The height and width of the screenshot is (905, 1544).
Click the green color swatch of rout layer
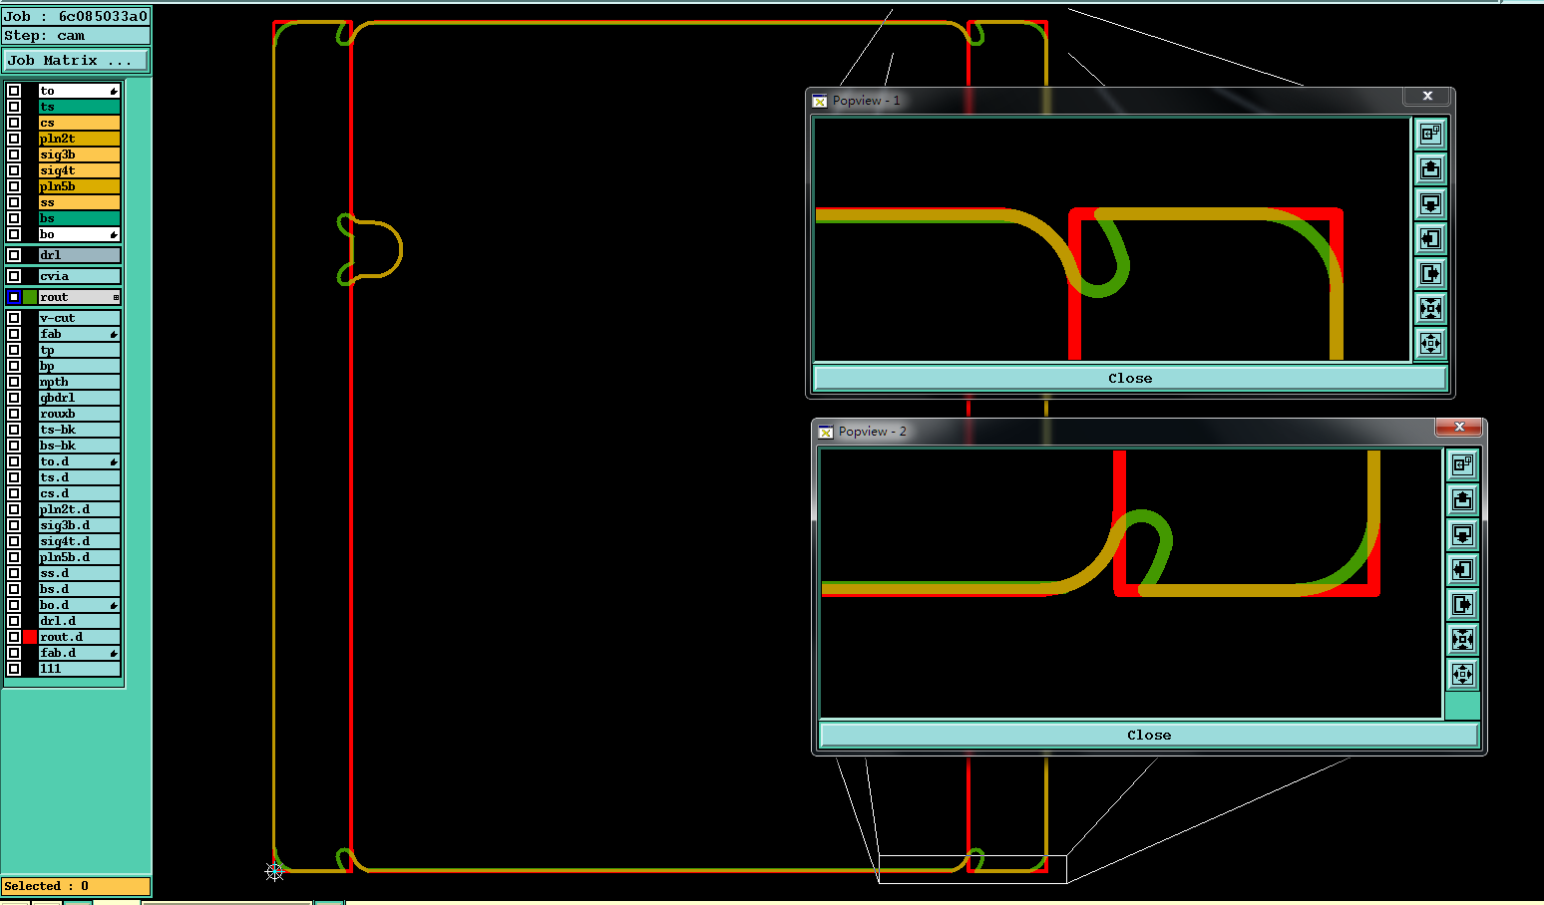pos(30,297)
